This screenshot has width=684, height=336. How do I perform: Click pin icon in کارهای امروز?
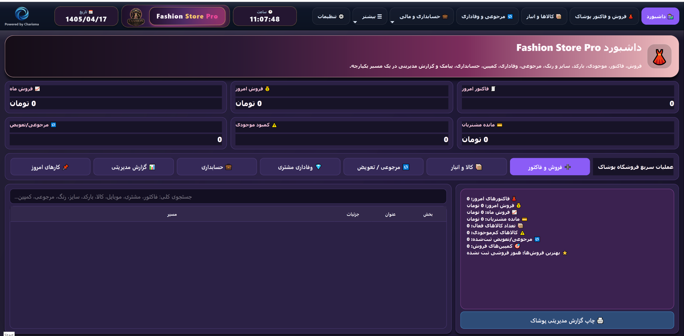click(x=66, y=167)
